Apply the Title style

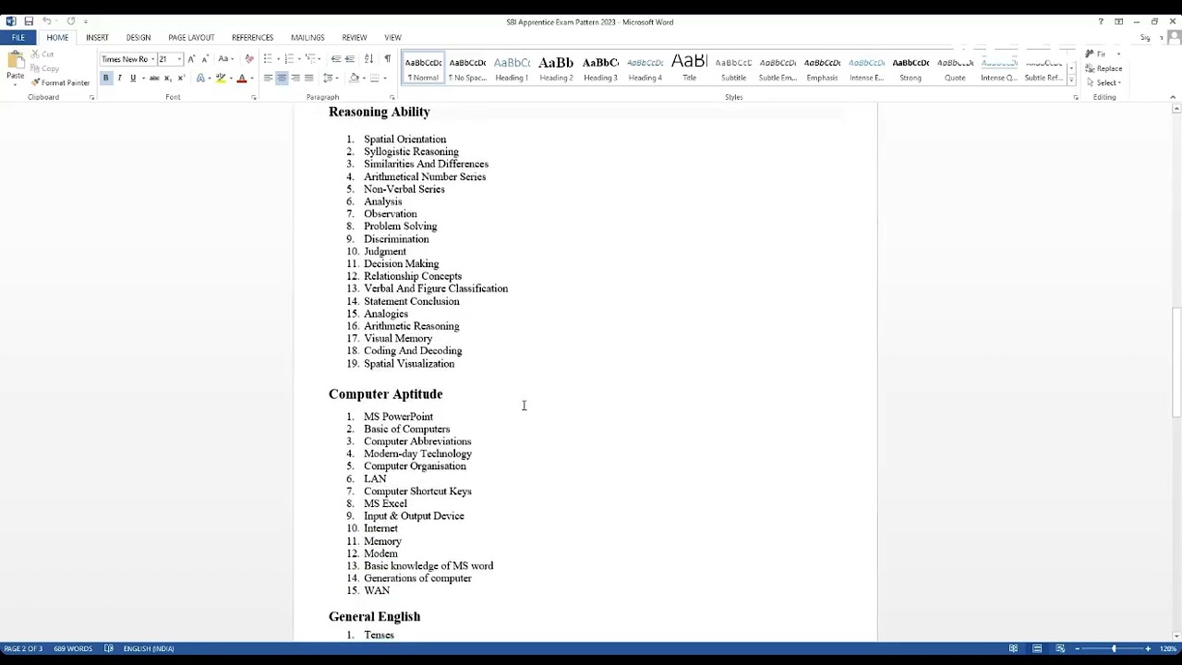pyautogui.click(x=690, y=68)
